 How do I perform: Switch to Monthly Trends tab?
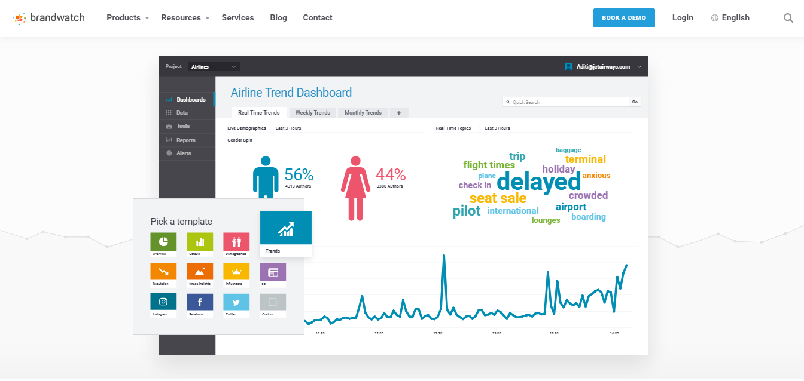click(x=363, y=112)
